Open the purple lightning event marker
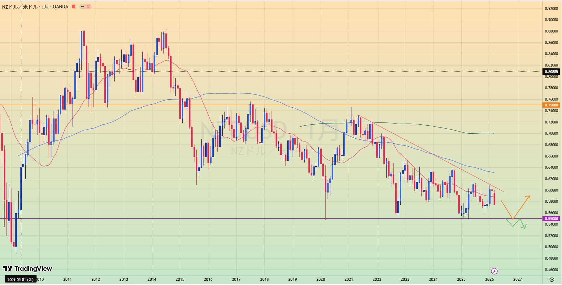 tap(494, 271)
